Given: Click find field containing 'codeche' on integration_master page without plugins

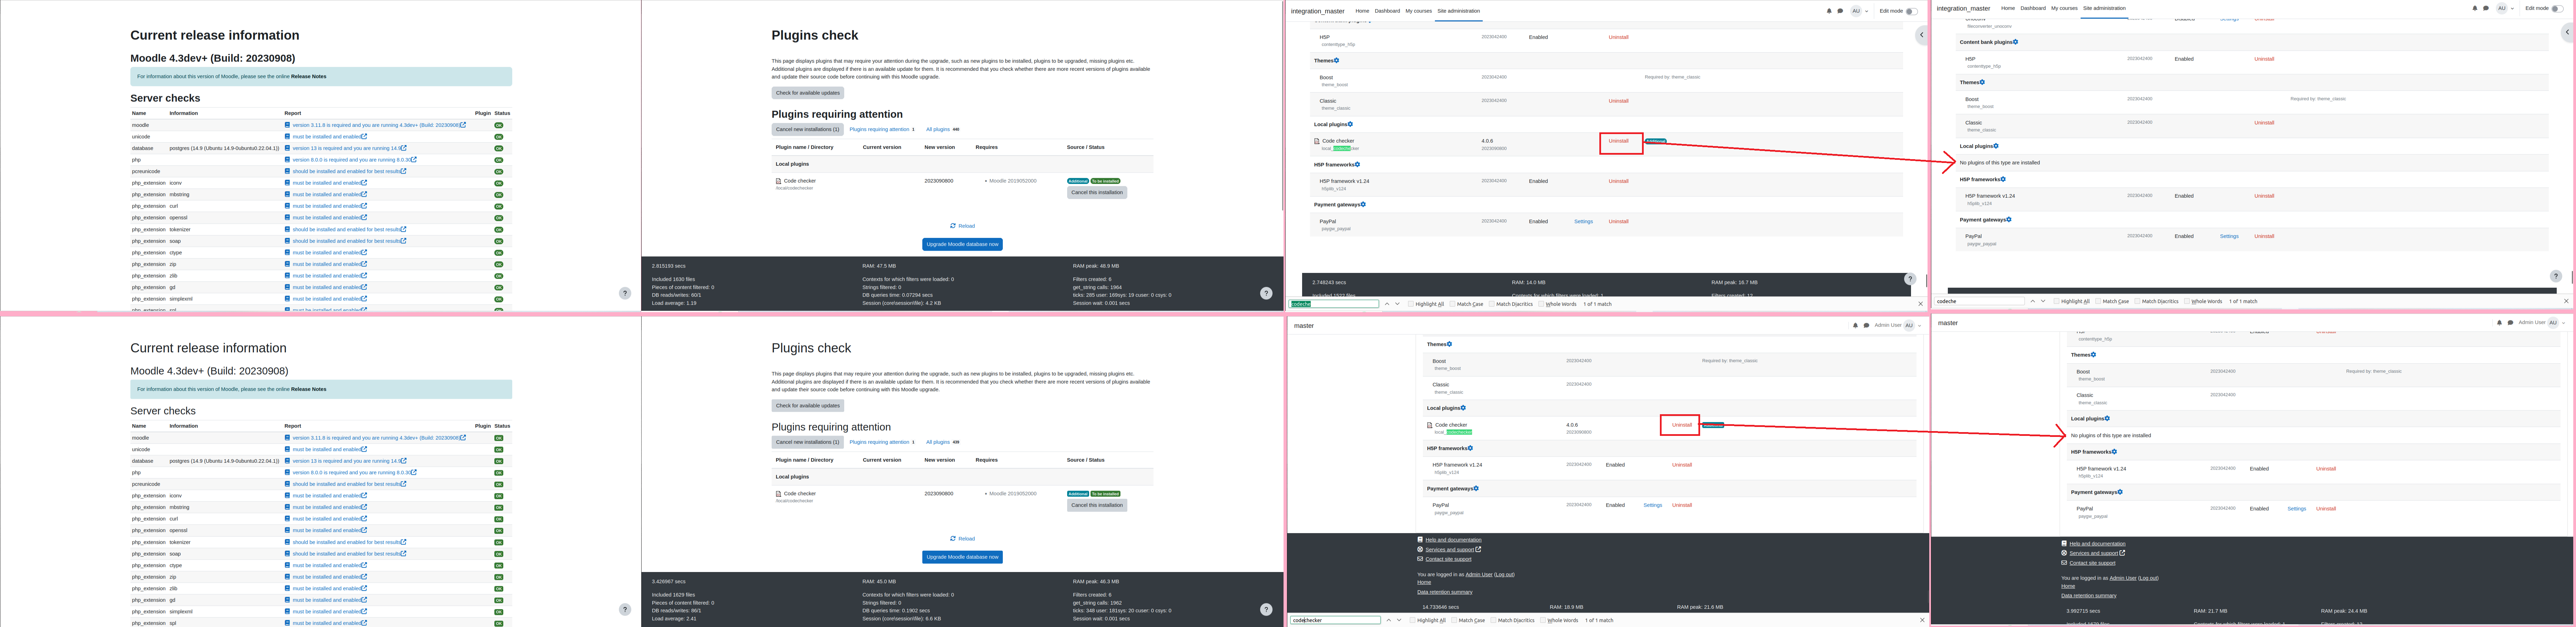Looking at the screenshot, I should click(x=1979, y=301).
